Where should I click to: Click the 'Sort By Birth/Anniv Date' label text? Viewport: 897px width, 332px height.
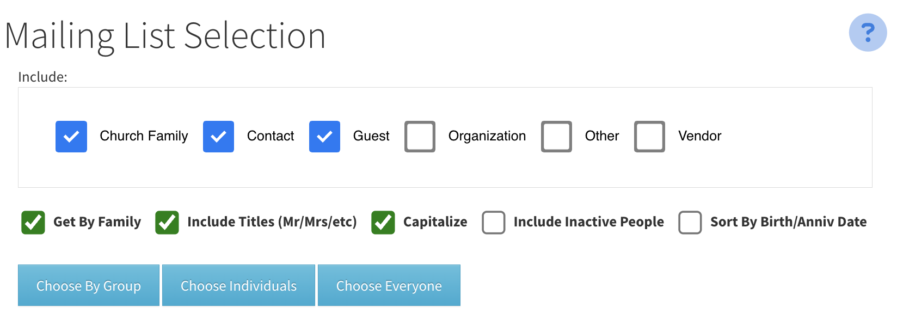(788, 222)
